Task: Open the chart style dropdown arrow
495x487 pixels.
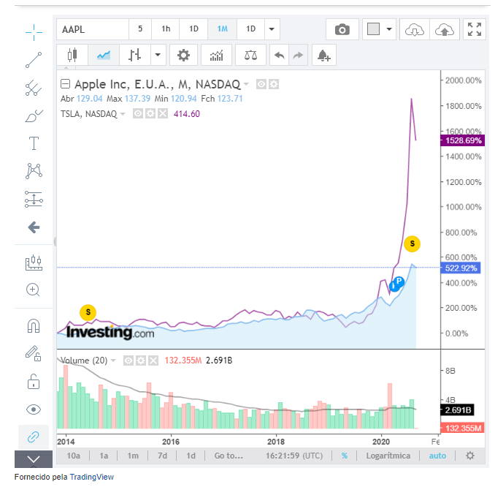Action: coord(158,55)
